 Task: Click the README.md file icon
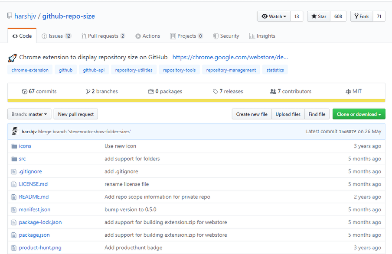coord(14,197)
